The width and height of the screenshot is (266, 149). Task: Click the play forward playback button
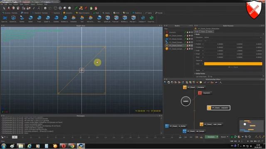click(248, 141)
